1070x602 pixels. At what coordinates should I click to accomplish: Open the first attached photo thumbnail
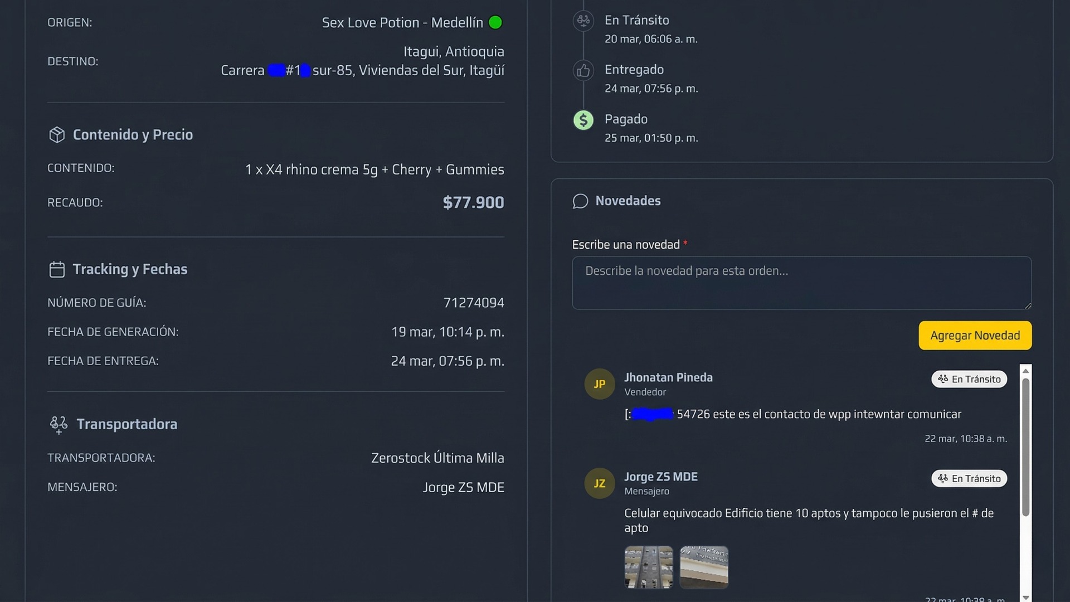[648, 567]
